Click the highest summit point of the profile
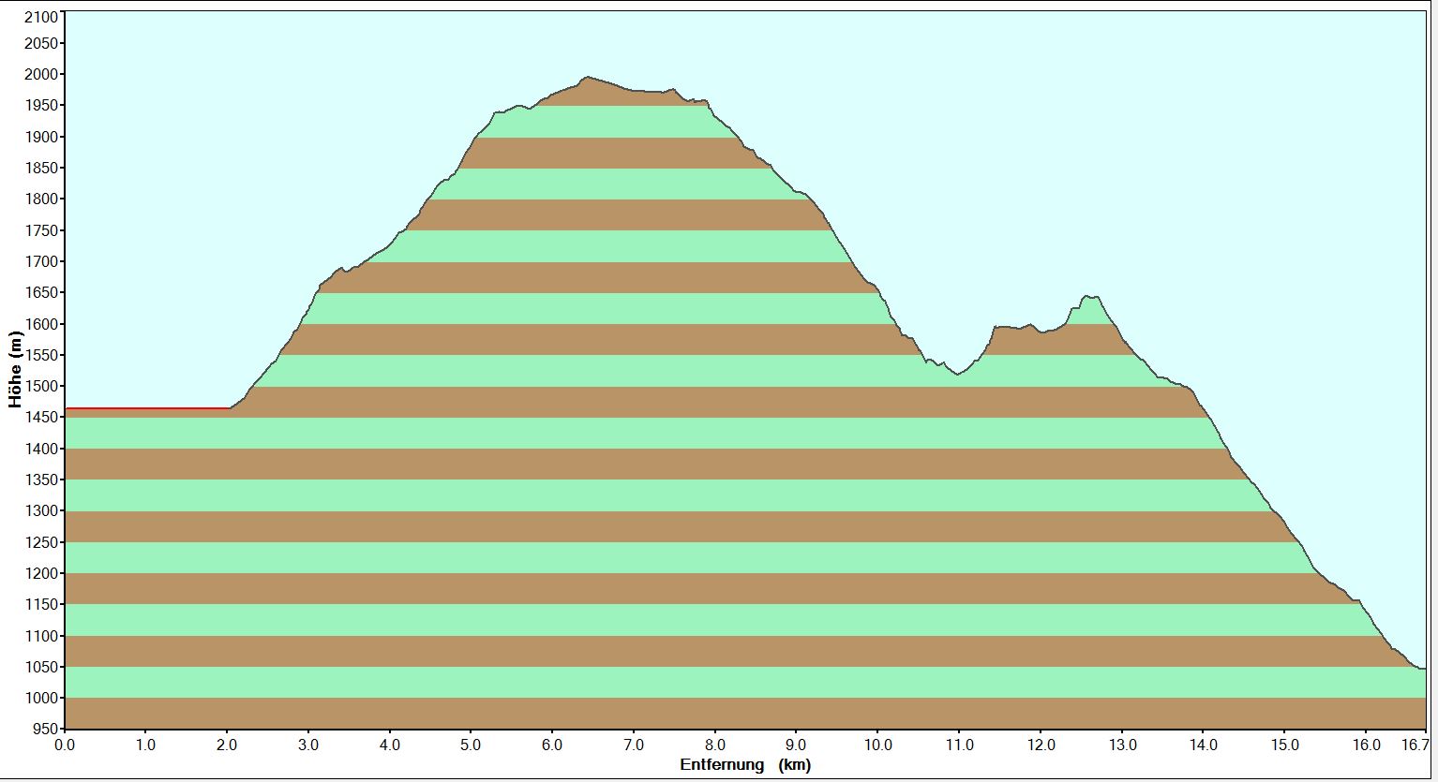 [588, 78]
